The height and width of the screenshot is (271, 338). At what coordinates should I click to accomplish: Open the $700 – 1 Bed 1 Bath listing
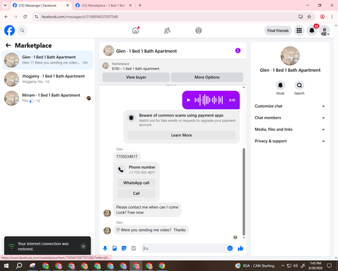pos(135,68)
